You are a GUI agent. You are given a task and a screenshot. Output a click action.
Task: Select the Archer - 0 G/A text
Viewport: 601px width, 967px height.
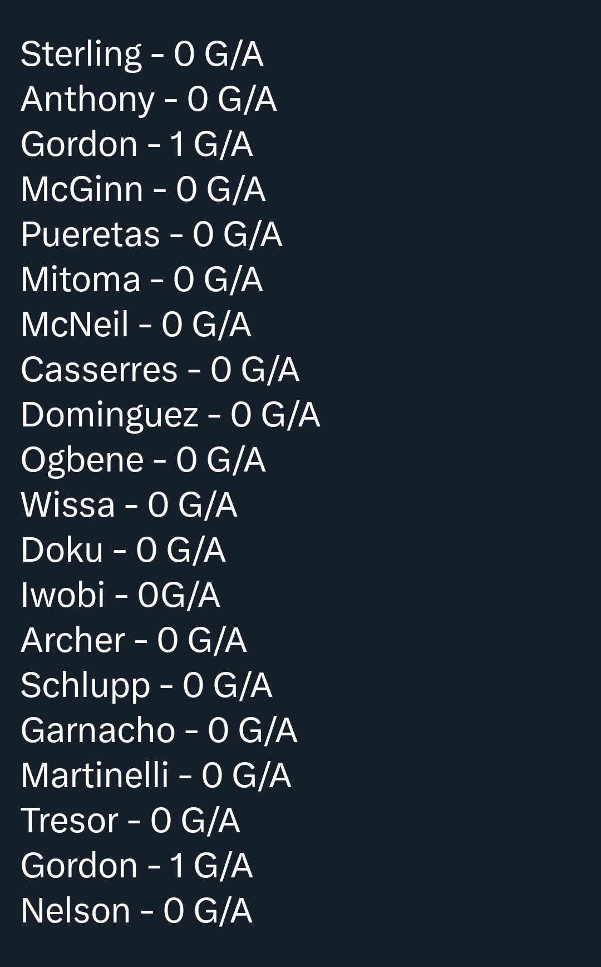click(x=134, y=640)
